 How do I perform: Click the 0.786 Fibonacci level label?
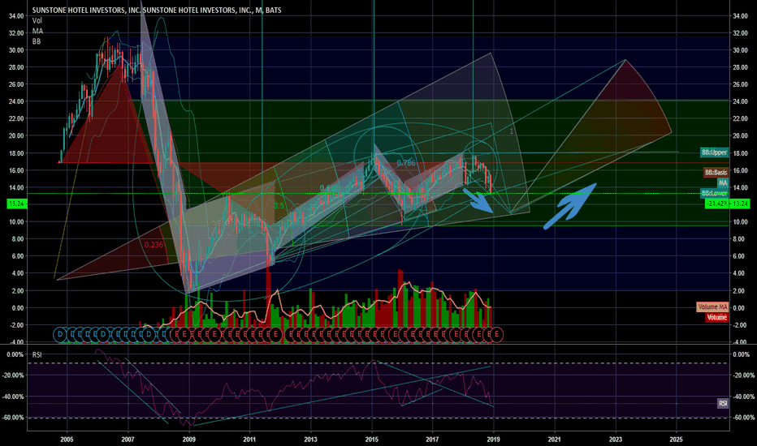point(406,164)
